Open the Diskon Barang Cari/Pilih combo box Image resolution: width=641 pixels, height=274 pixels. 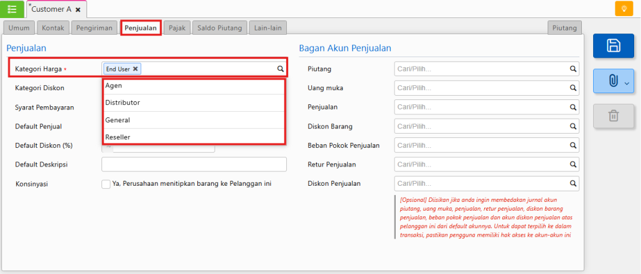pos(487,126)
